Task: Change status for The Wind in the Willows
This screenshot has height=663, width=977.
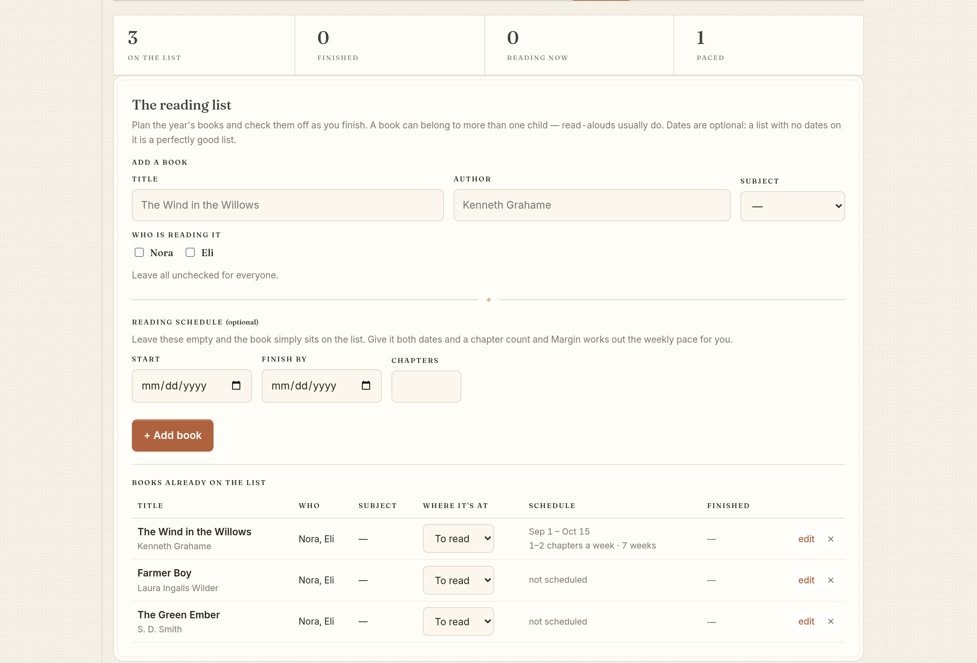Action: coord(458,538)
